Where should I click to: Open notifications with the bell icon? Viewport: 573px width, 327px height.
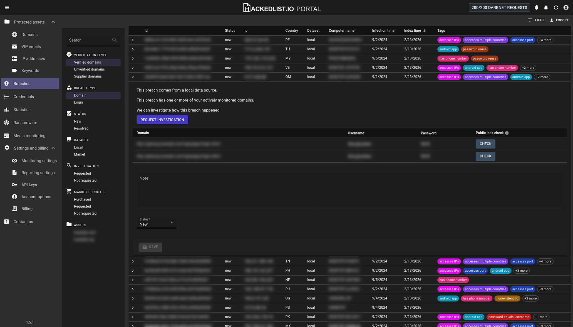pos(546,8)
